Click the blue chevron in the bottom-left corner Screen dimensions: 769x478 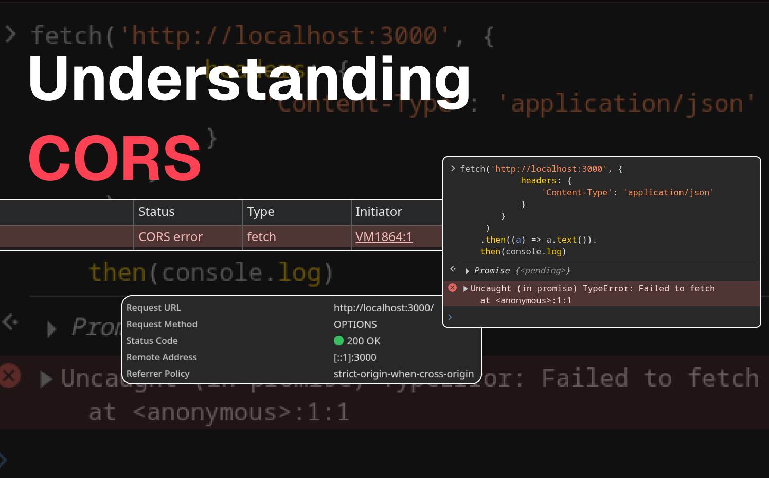pyautogui.click(x=5, y=459)
